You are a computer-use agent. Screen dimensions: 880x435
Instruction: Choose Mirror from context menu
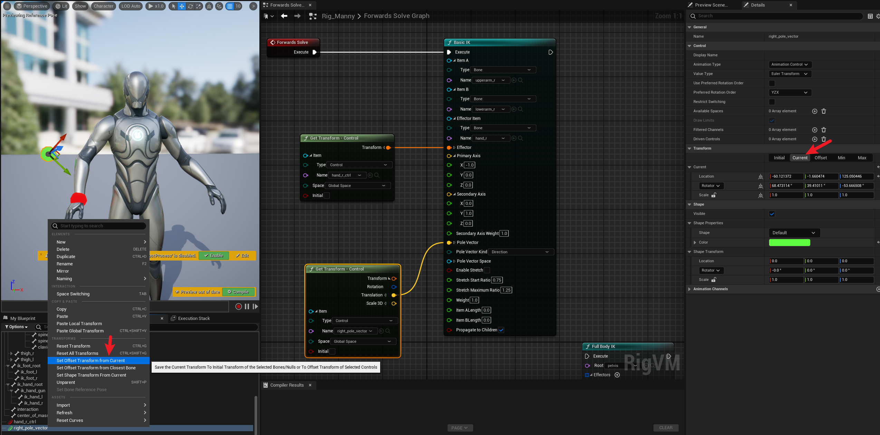pyautogui.click(x=98, y=271)
